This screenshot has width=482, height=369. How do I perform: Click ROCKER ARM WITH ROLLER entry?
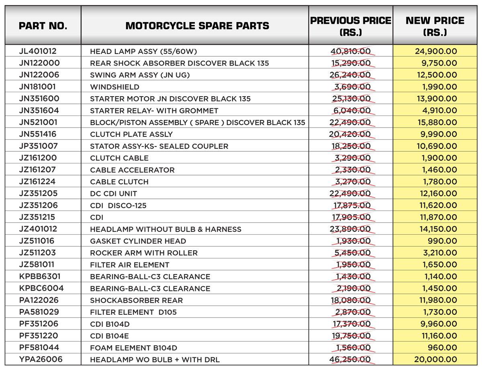pyautogui.click(x=144, y=253)
